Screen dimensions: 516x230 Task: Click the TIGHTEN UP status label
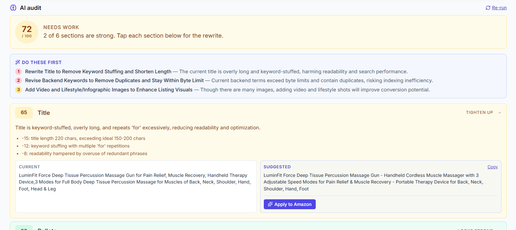point(479,113)
